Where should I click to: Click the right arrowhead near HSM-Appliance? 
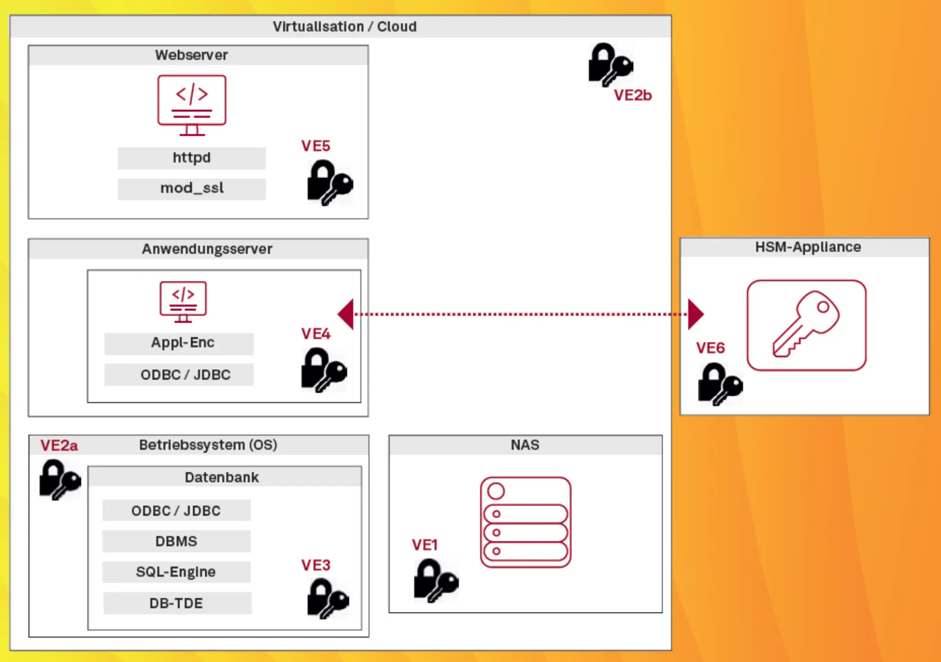coord(695,314)
